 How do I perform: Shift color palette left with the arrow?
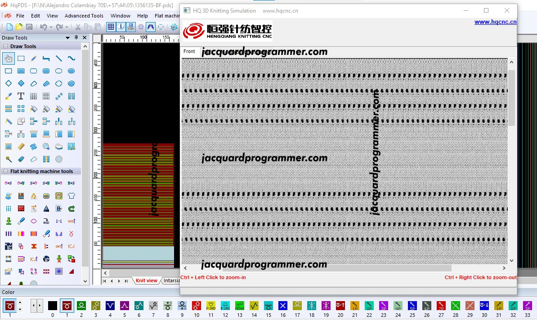33,305
